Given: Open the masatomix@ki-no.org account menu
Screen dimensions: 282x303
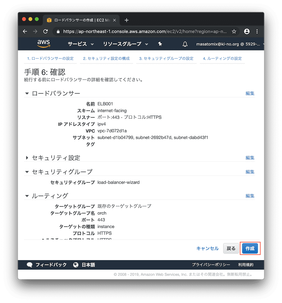Looking at the screenshot, I should click(229, 44).
